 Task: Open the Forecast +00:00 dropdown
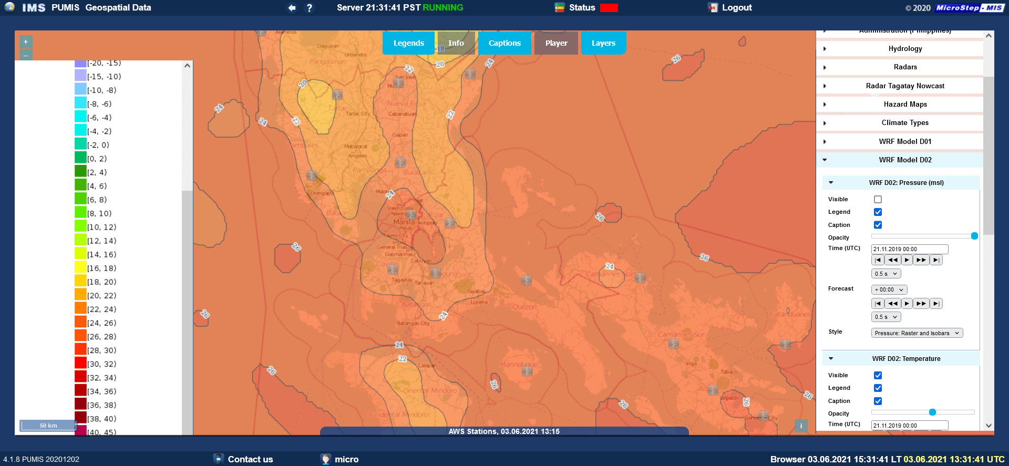tap(889, 290)
